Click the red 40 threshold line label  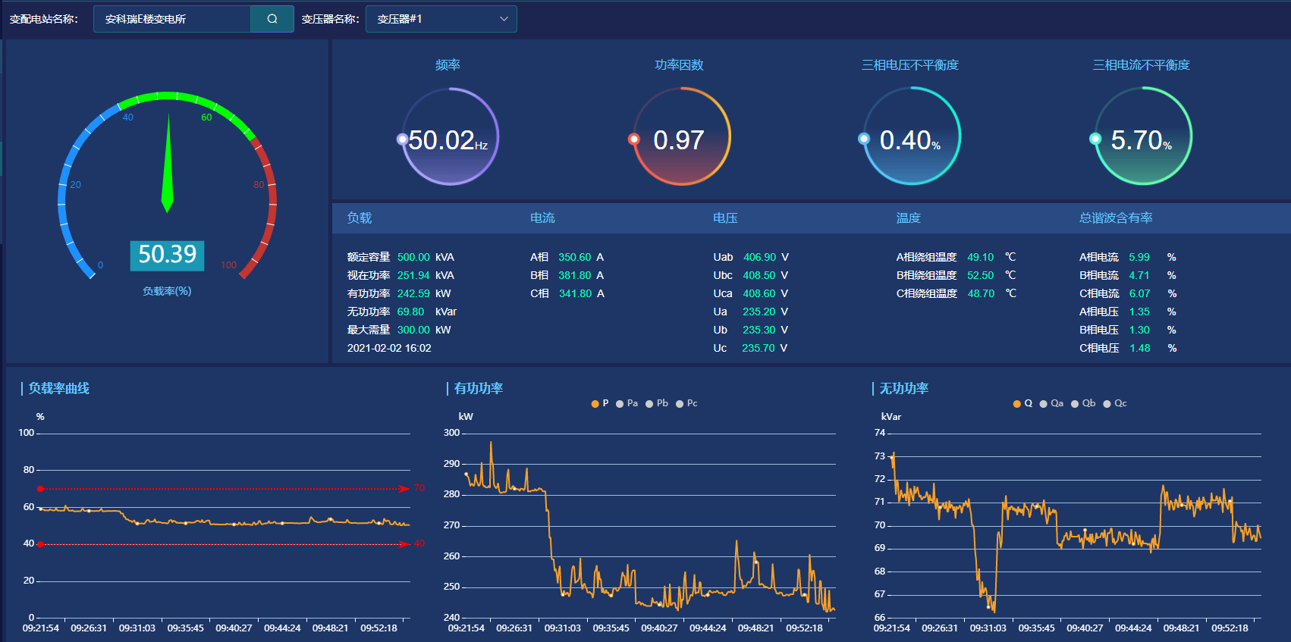419,543
